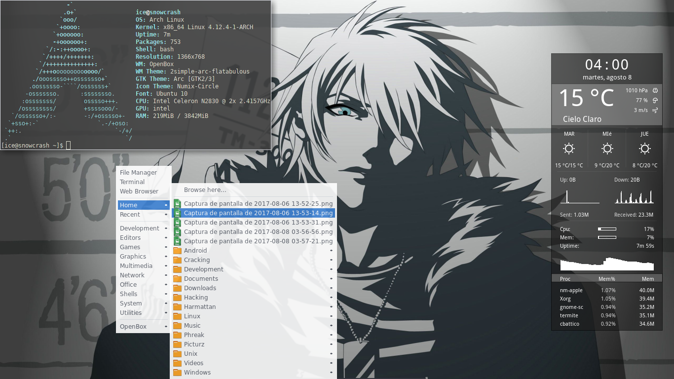Expand the Editors submenu arrow

(x=166, y=237)
